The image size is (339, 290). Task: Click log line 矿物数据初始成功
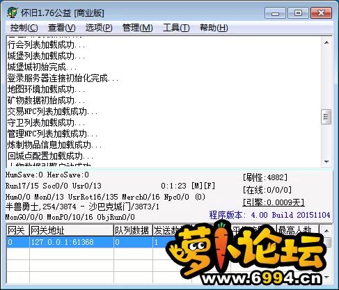(46, 100)
